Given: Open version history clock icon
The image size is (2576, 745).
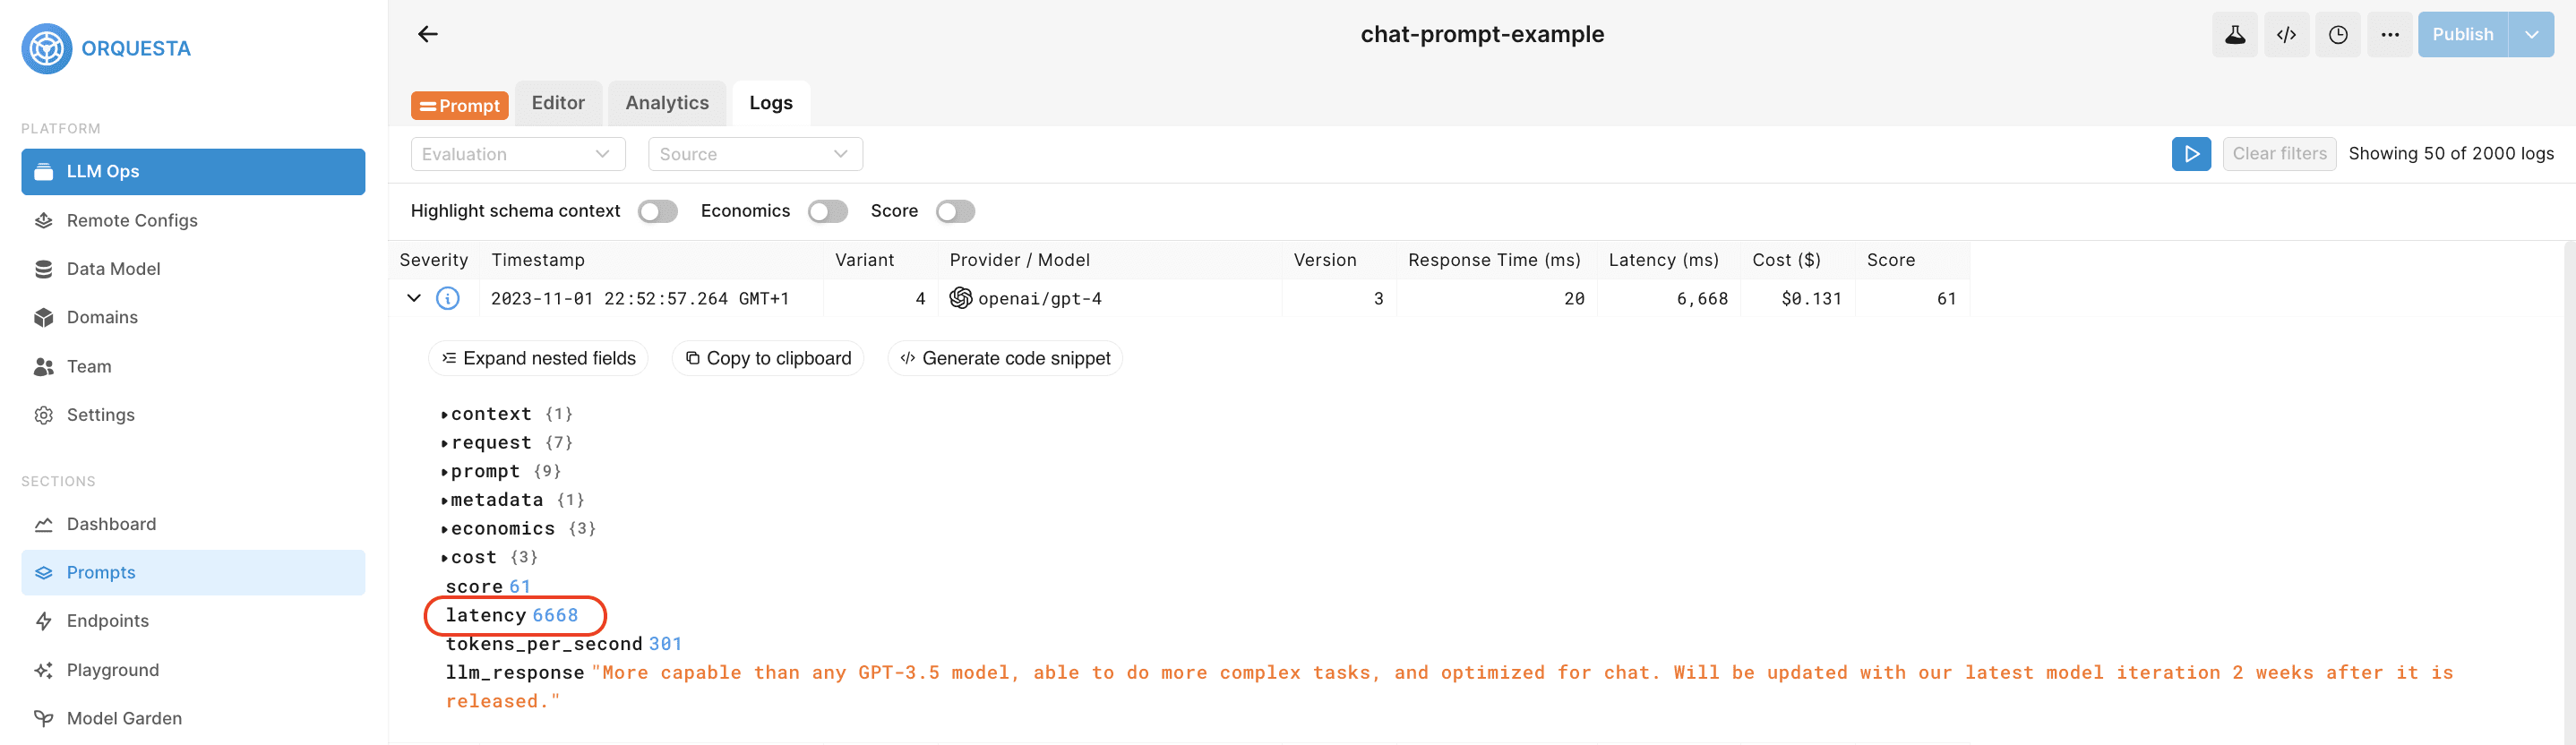Looking at the screenshot, I should pyautogui.click(x=2338, y=35).
